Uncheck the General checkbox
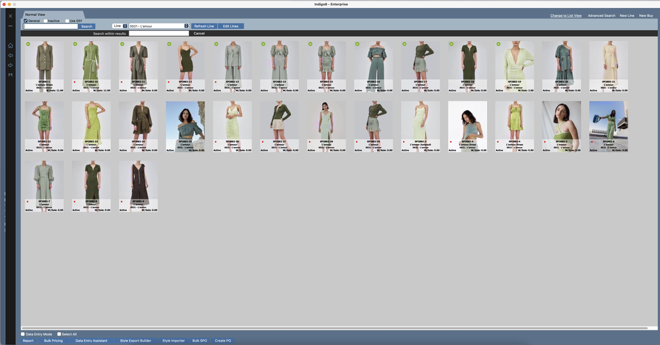Screen dimensions: 660x345 (26, 20)
